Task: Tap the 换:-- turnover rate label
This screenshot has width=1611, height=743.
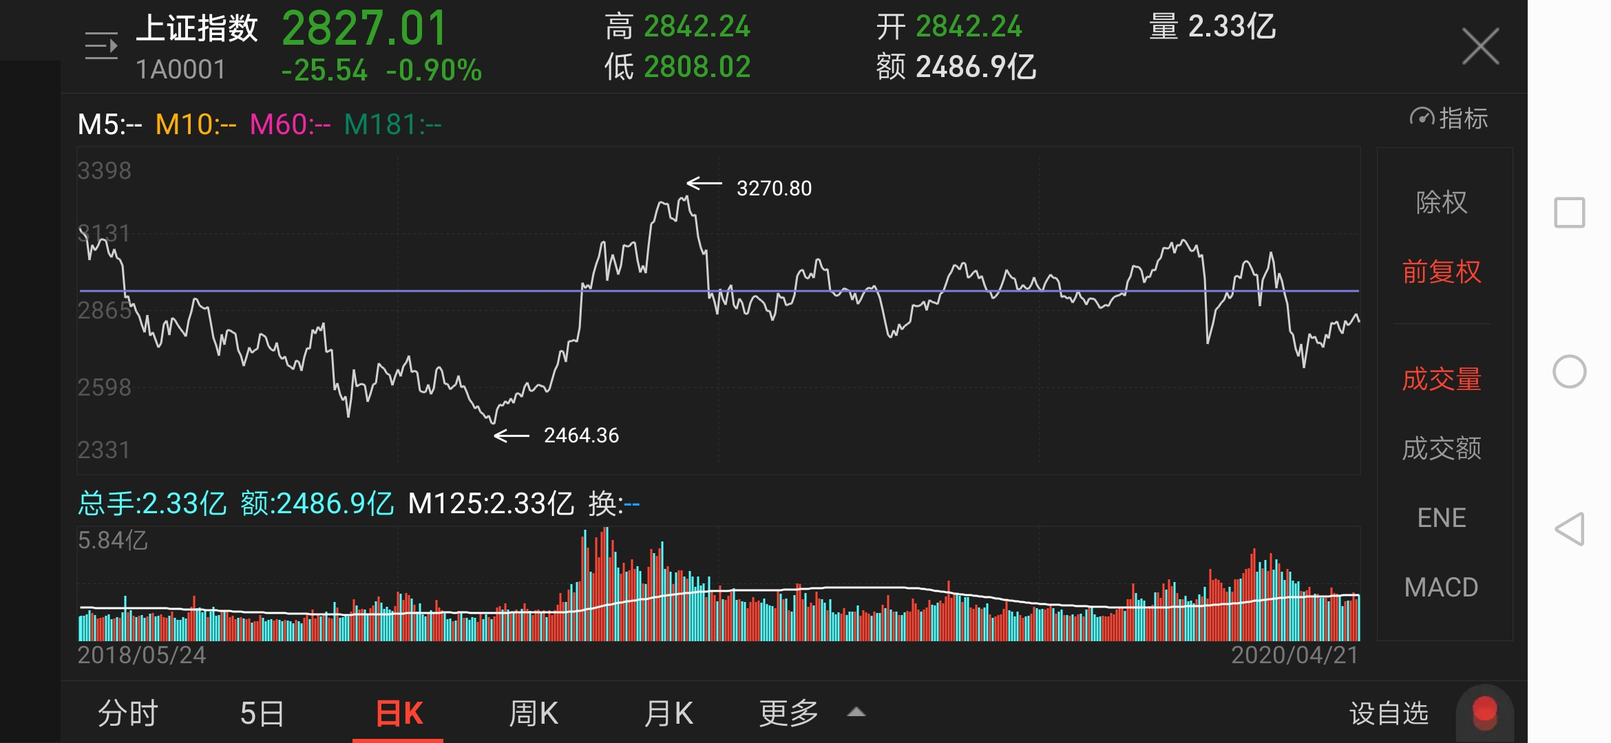Action: (x=614, y=504)
